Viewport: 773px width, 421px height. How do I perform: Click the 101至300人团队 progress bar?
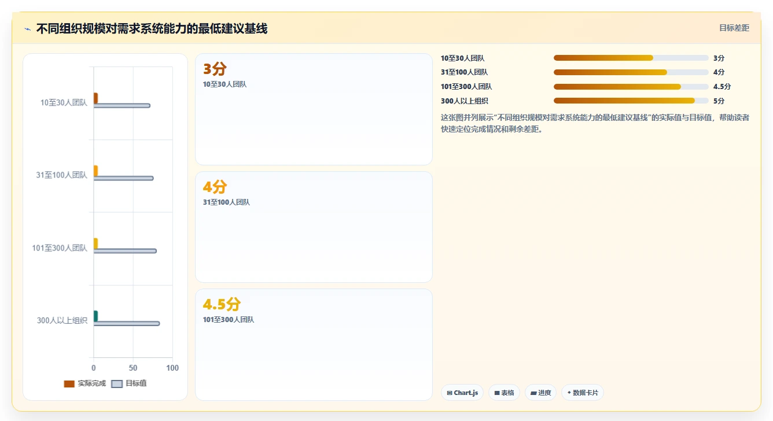(631, 87)
